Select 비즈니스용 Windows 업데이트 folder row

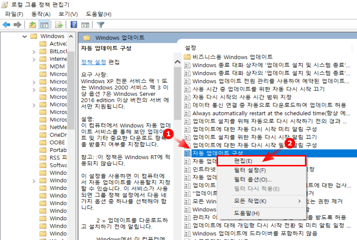(x=233, y=57)
